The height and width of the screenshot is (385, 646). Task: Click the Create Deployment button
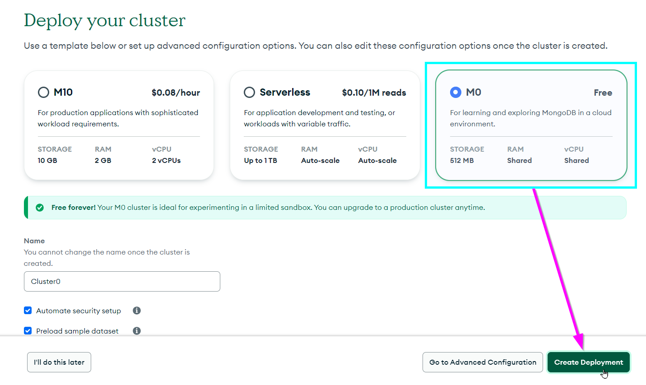(589, 362)
